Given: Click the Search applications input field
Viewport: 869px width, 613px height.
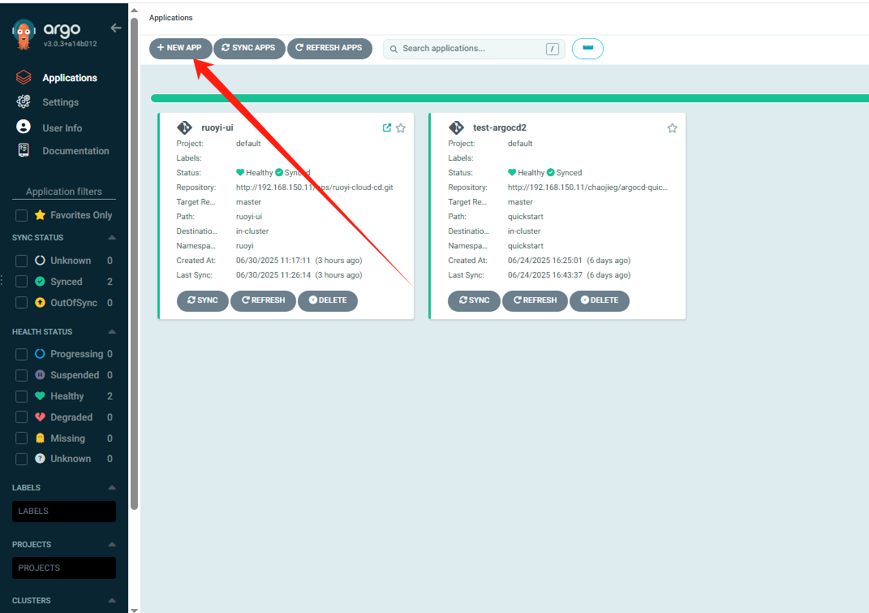Looking at the screenshot, I should (x=473, y=49).
